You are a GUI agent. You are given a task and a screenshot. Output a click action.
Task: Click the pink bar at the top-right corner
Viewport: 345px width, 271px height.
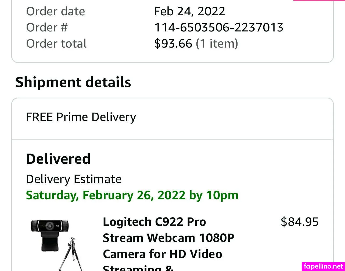click(x=319, y=1)
